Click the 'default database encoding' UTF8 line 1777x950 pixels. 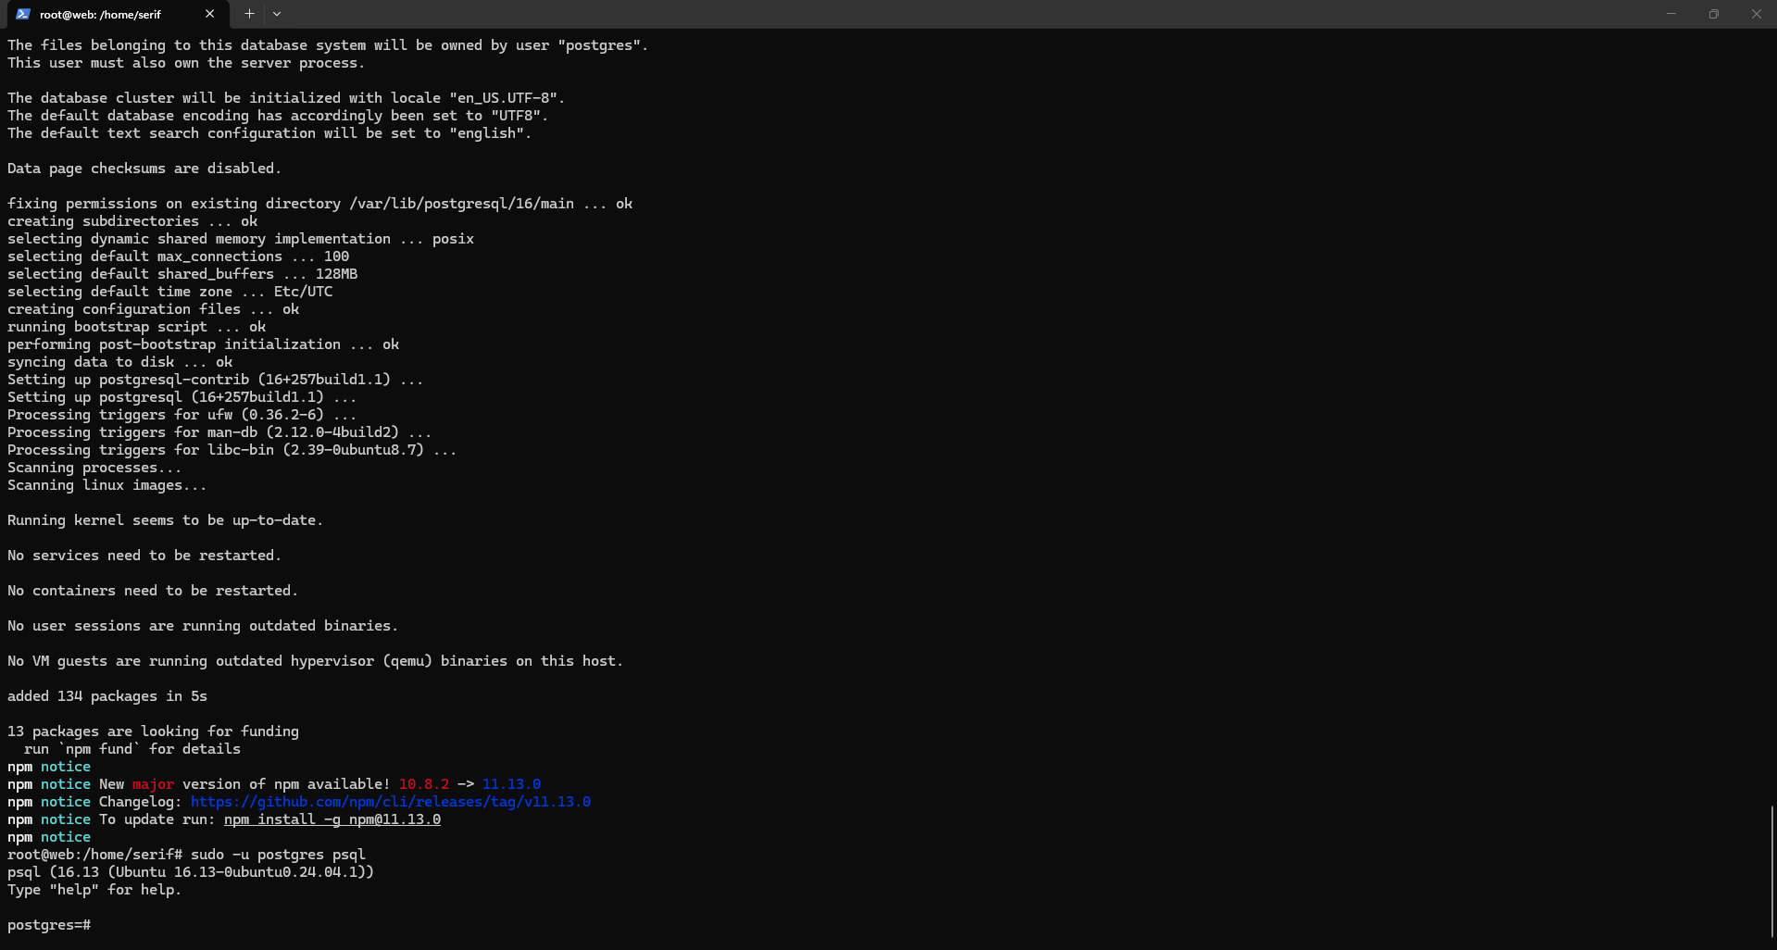278,116
